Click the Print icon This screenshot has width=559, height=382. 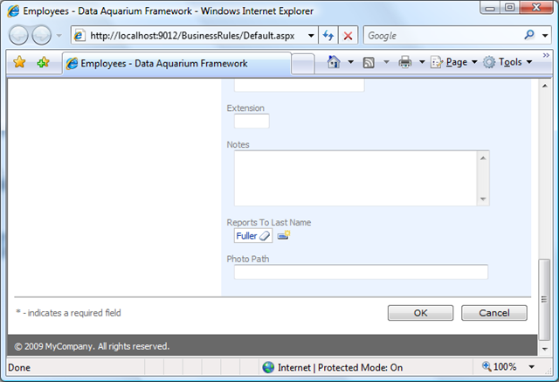coord(405,62)
